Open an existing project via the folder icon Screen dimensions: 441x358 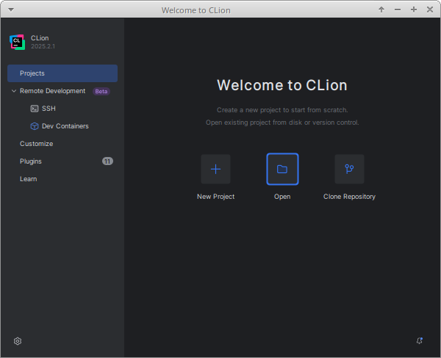click(x=282, y=169)
